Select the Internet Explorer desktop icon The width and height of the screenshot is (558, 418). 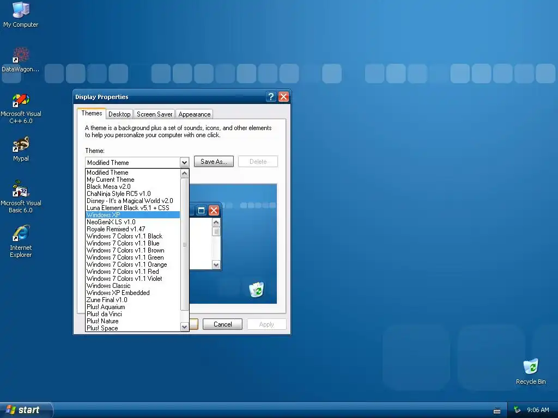tap(21, 241)
